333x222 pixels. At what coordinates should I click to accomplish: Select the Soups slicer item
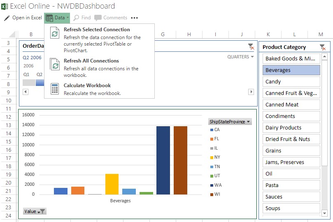click(291, 208)
